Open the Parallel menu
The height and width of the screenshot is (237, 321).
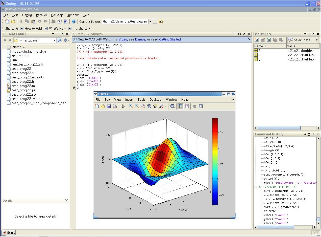(41, 15)
